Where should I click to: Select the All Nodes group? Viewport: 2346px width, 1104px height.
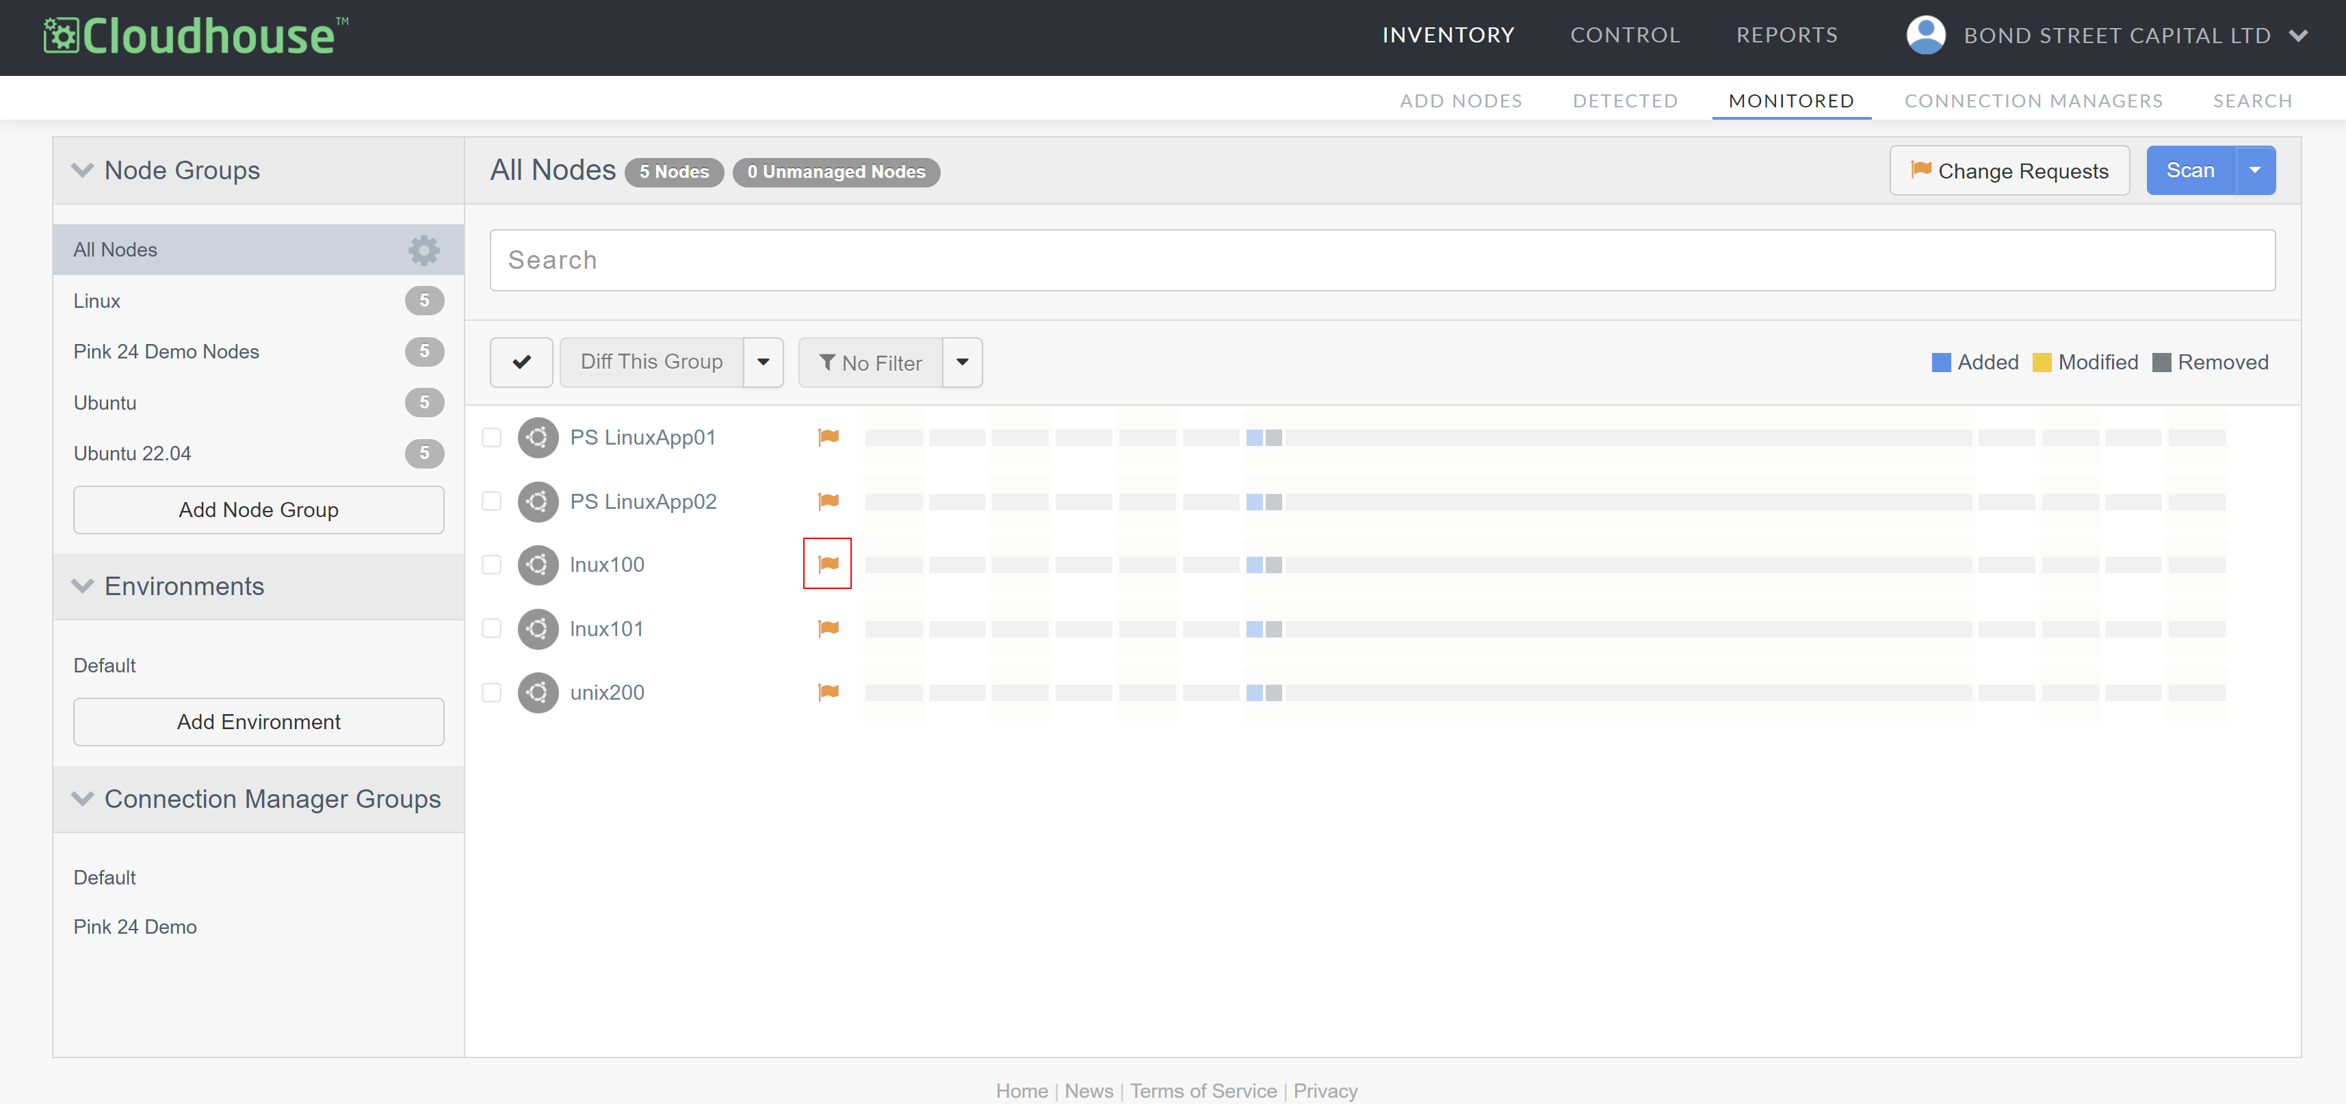(x=259, y=250)
